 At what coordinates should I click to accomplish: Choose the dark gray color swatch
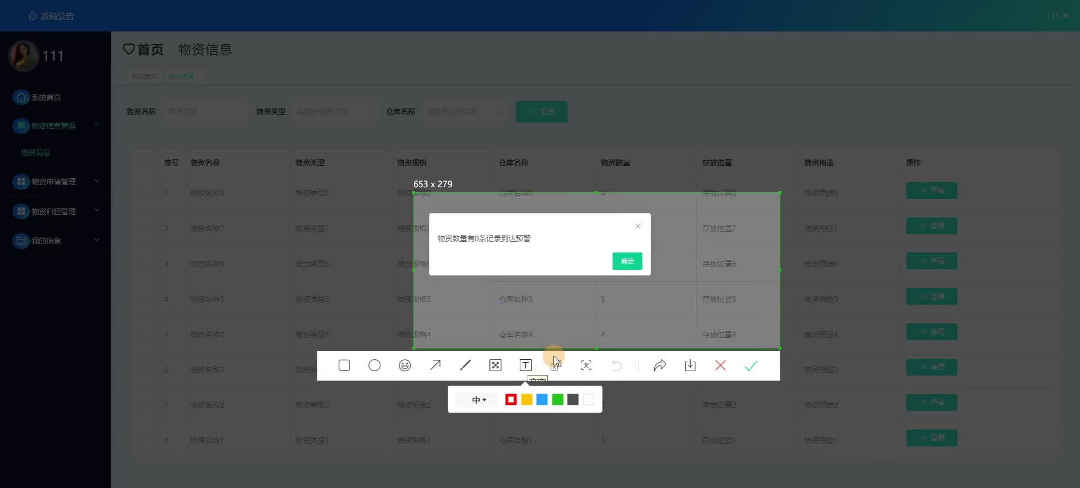(573, 400)
